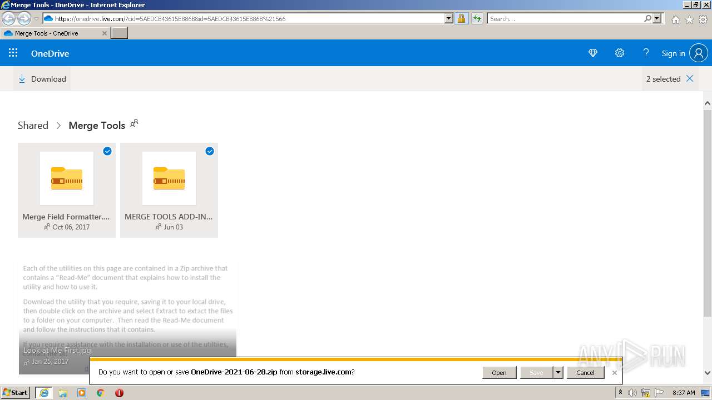
Task: Select the Merge Tools - OneDrive tab
Action: click(x=55, y=33)
